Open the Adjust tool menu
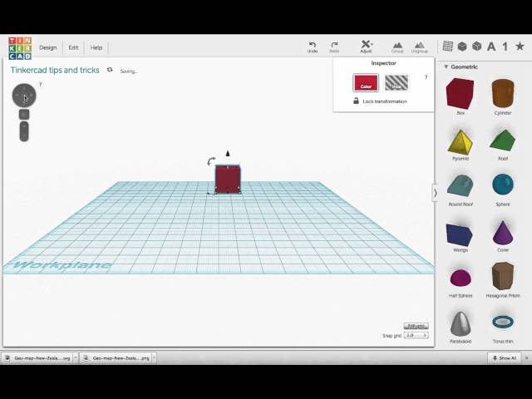This screenshot has width=532, height=399. (366, 47)
